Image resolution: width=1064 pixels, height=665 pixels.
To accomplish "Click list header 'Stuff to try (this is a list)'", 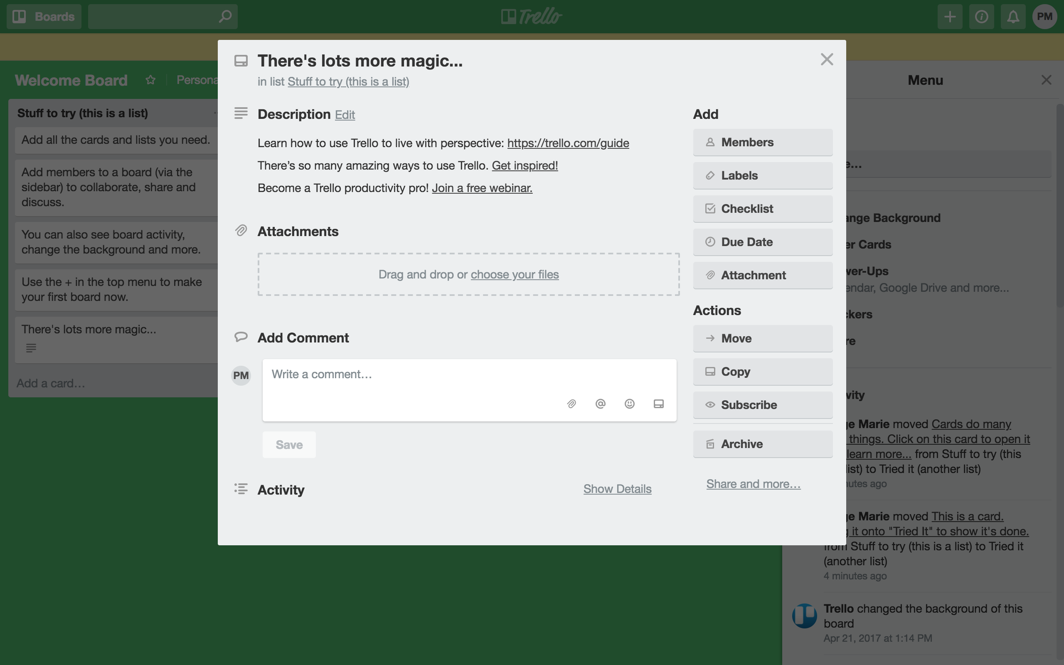I will [x=83, y=113].
